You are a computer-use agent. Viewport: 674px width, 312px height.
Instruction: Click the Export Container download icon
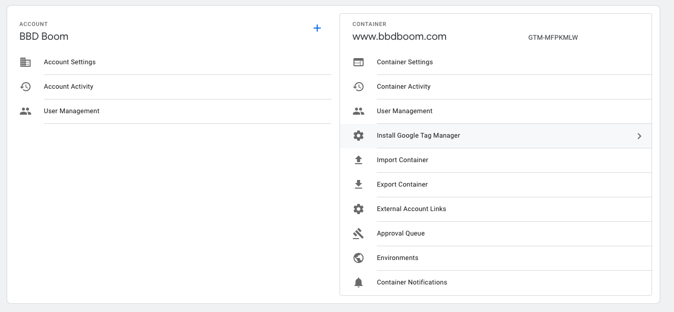tap(358, 185)
